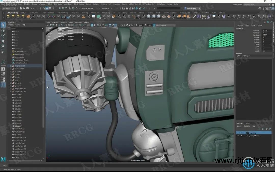The height and width of the screenshot is (172, 275).
Task: Expand the medical_robot node in Outliner
Action: pos(11,66)
